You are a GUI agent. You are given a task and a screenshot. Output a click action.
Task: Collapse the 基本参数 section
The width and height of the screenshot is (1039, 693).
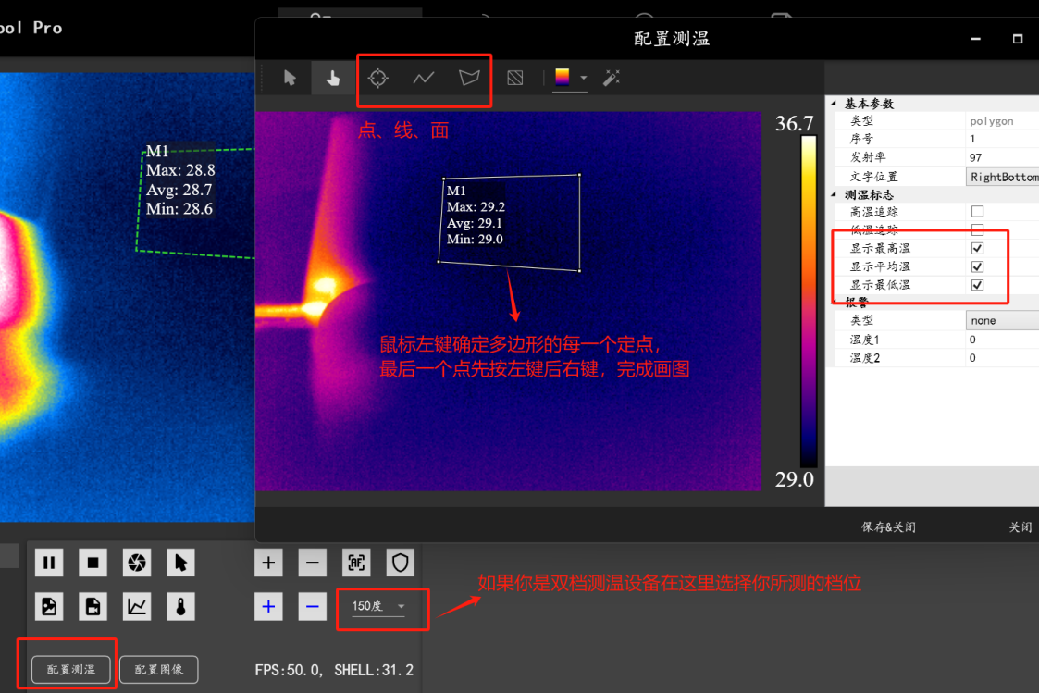pos(834,104)
